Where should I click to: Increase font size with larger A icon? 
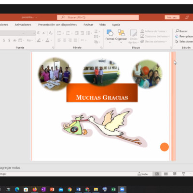coord(38,33)
